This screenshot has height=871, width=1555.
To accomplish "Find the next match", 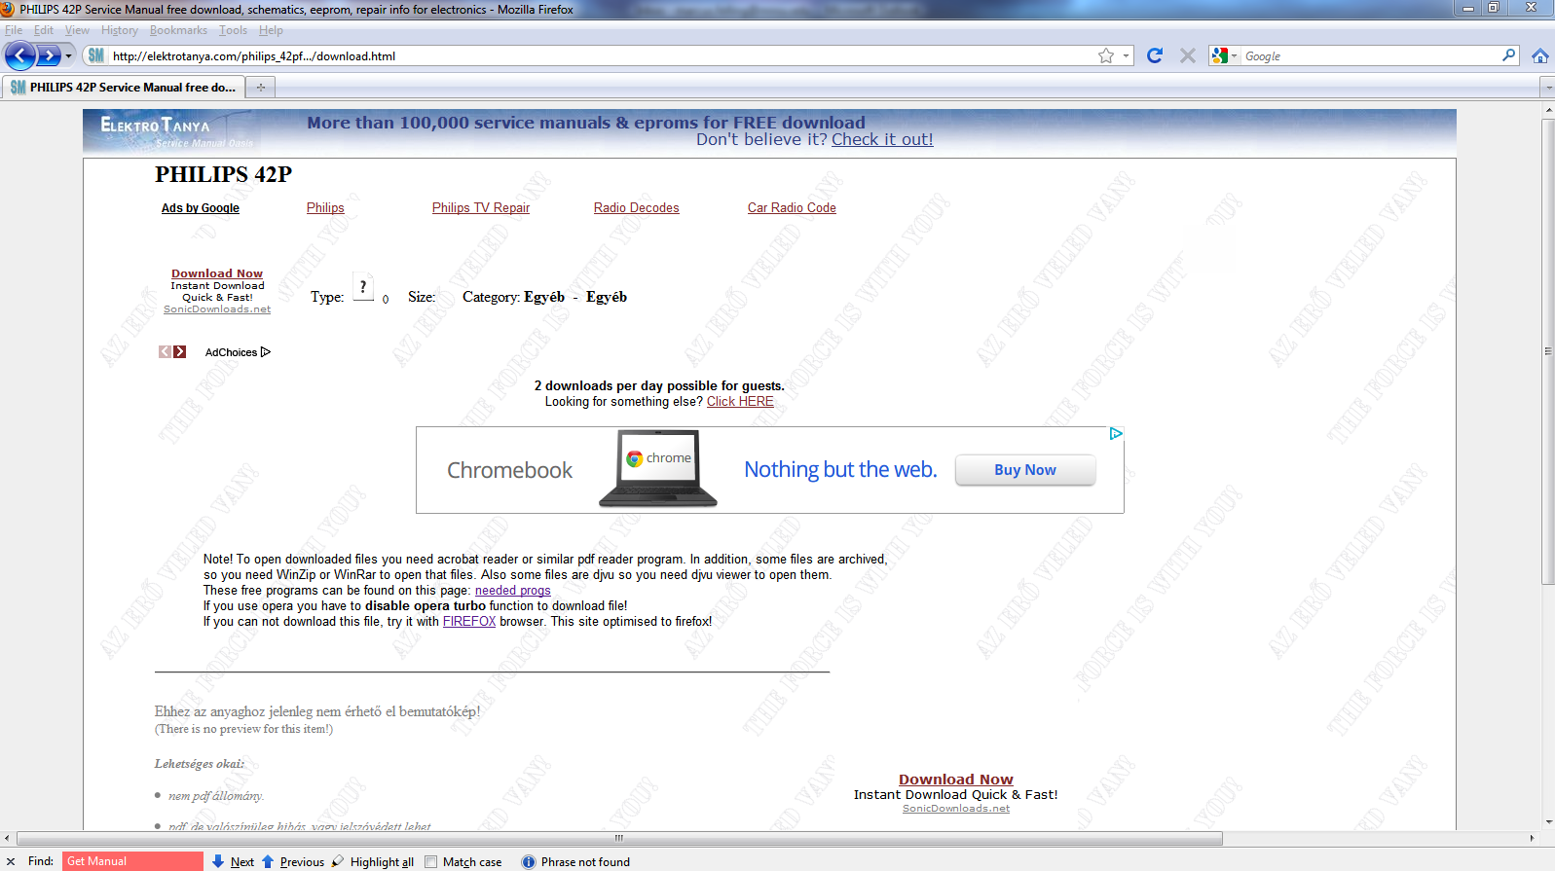I will click(x=234, y=862).
